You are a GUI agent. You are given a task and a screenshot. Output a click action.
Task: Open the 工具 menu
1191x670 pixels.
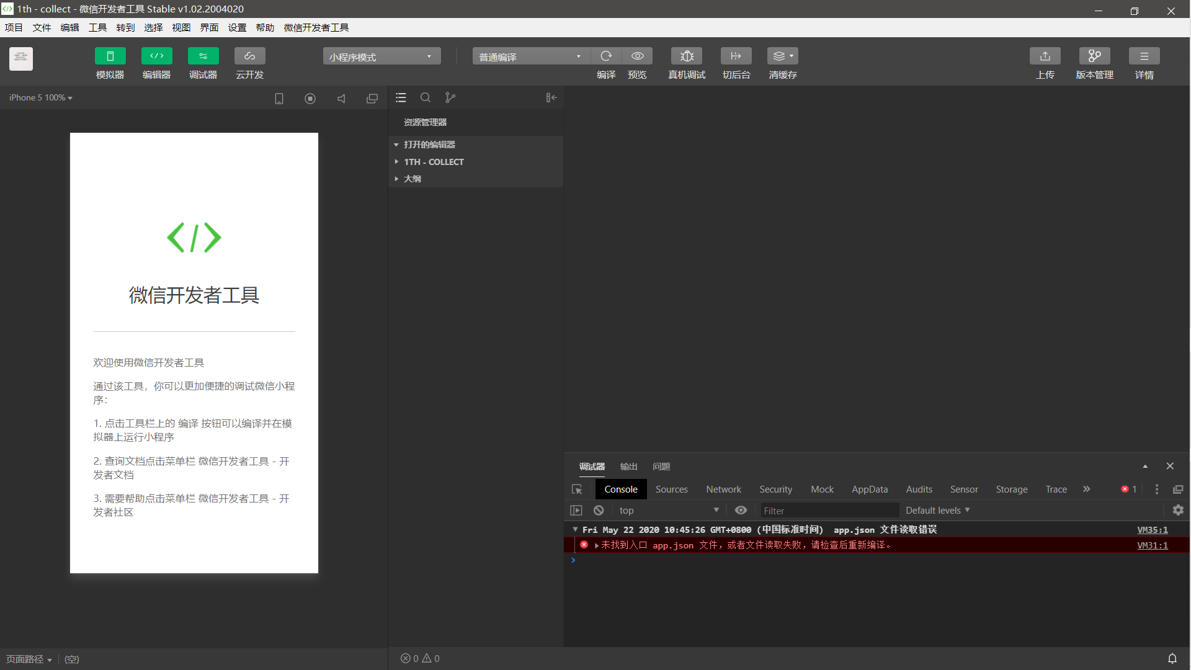97,28
